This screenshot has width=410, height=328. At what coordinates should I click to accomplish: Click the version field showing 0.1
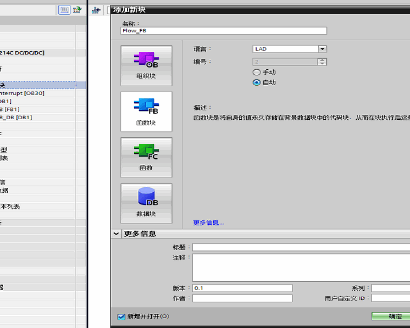[242, 288]
